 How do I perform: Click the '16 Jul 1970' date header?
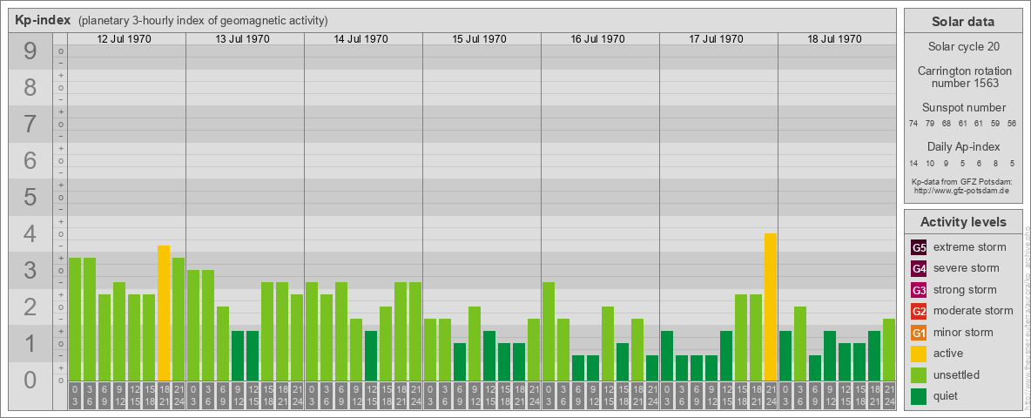click(597, 39)
